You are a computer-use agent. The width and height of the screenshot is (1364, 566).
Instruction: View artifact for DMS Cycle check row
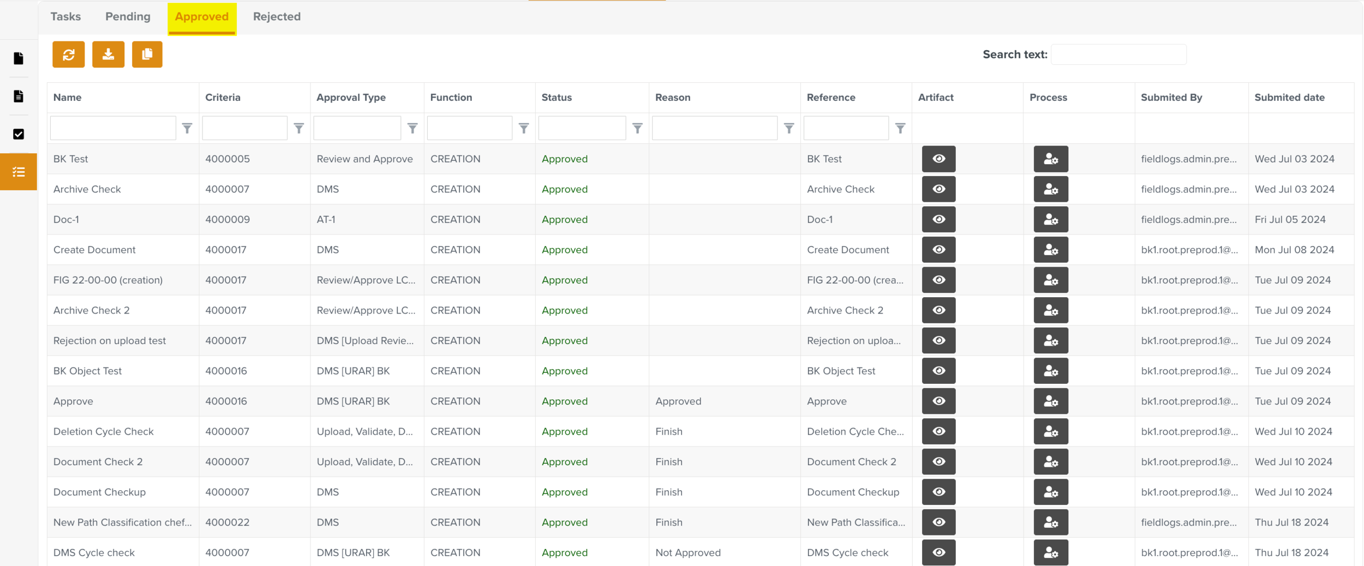938,552
